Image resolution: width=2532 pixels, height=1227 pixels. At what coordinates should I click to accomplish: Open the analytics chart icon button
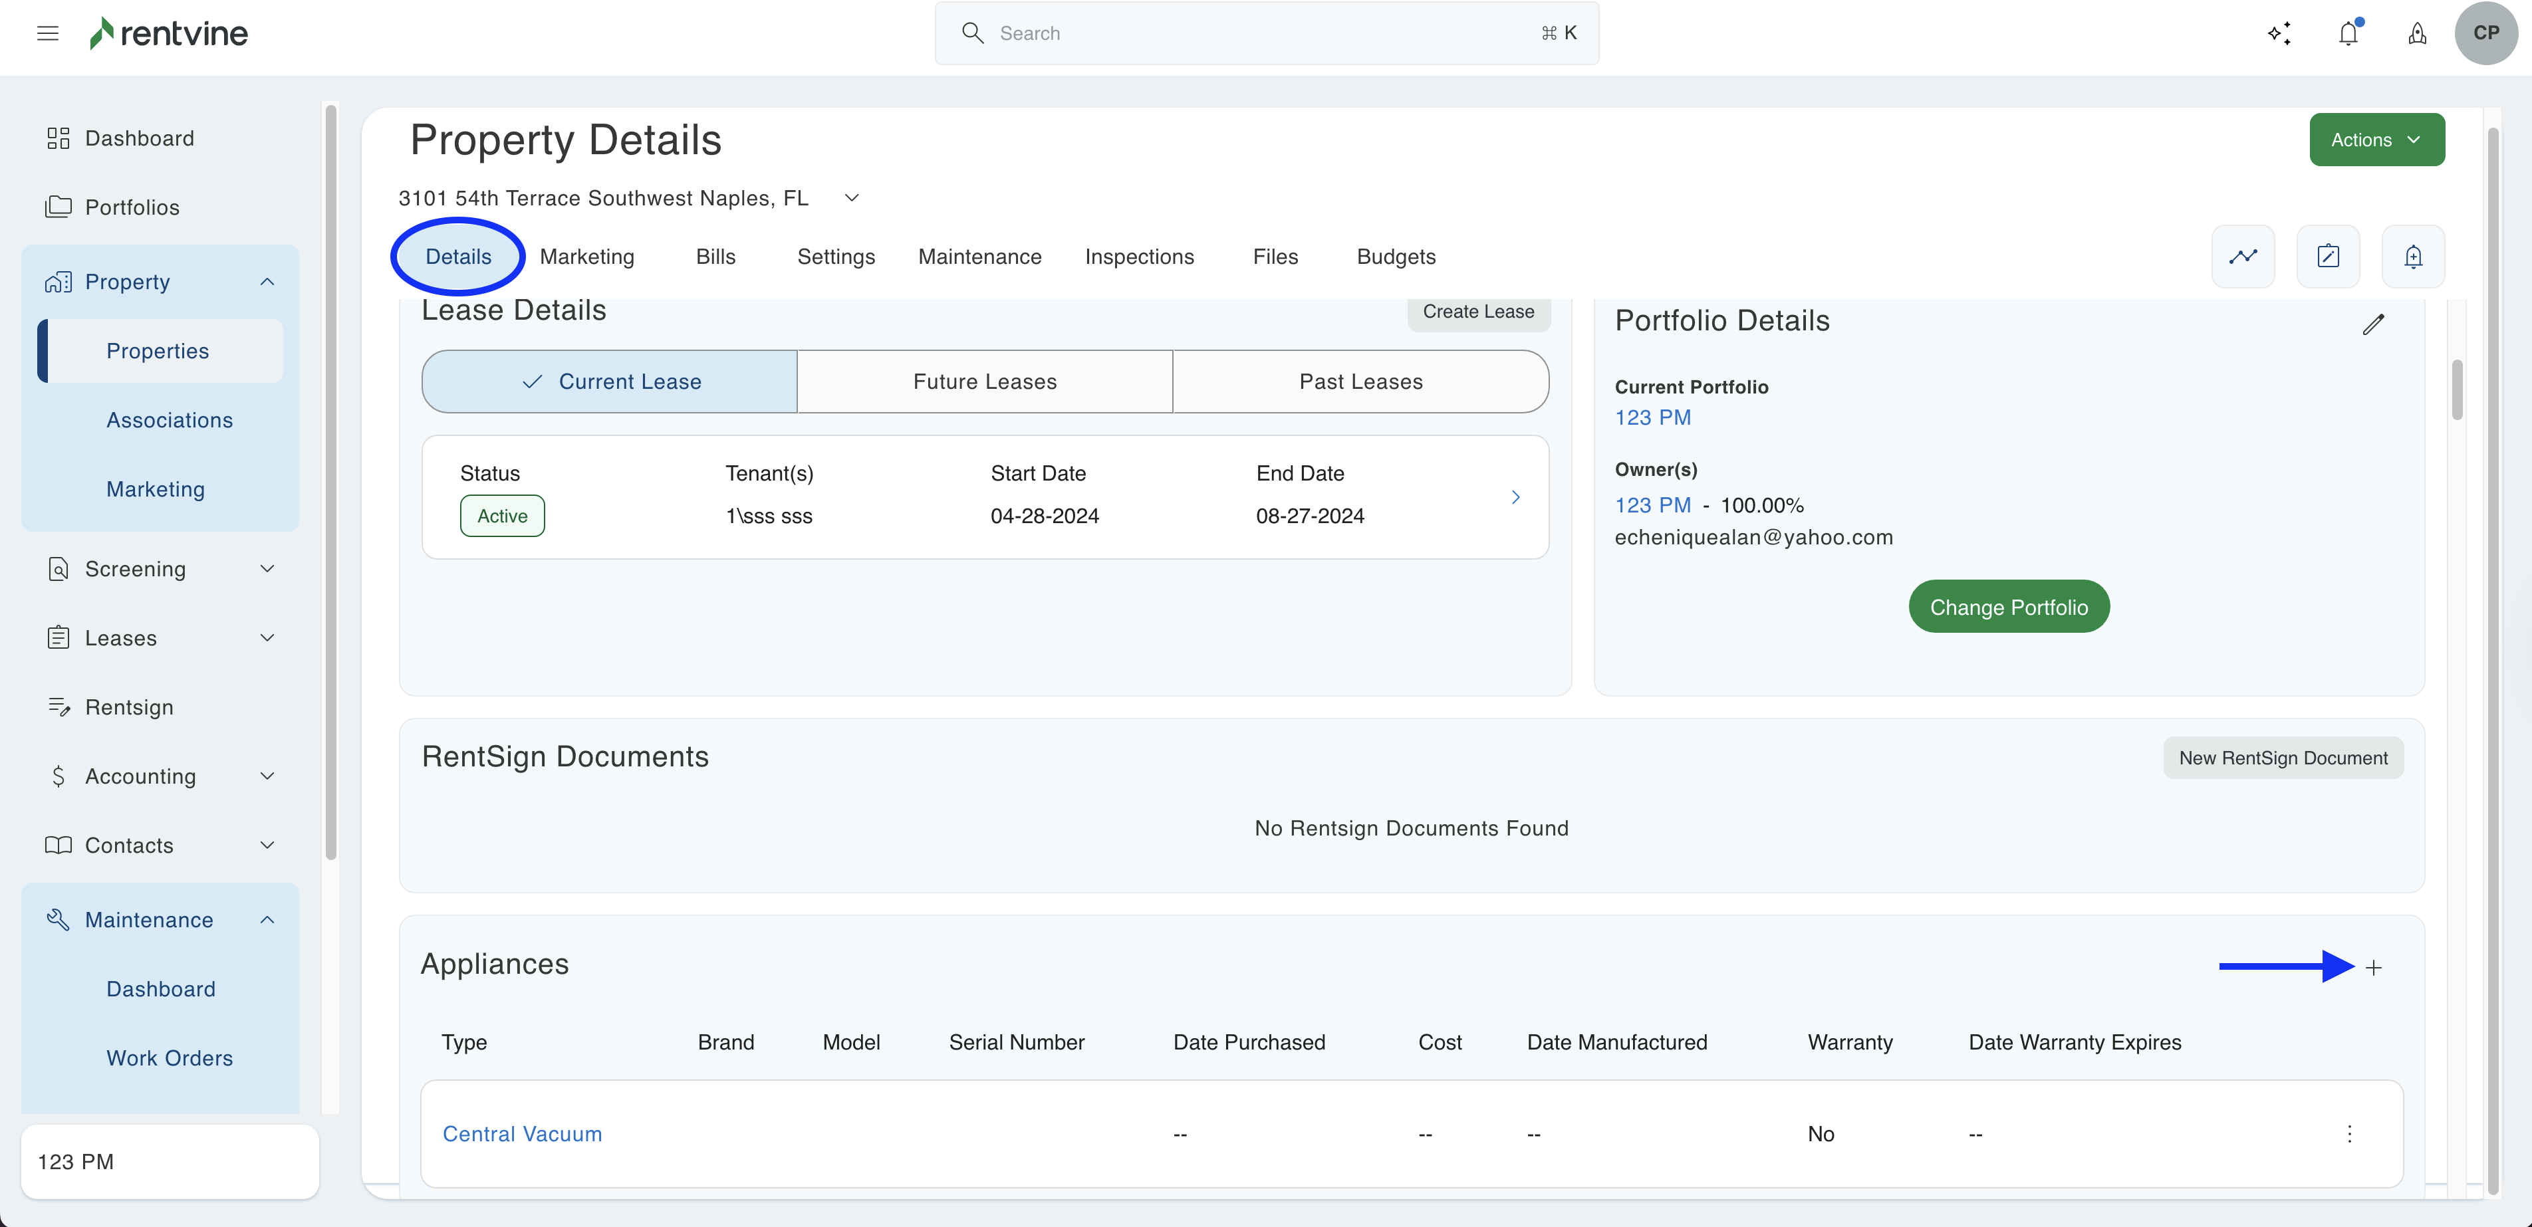(x=2243, y=257)
